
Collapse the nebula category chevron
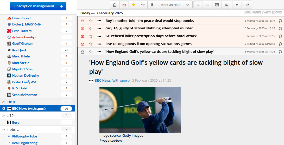pos(4,129)
